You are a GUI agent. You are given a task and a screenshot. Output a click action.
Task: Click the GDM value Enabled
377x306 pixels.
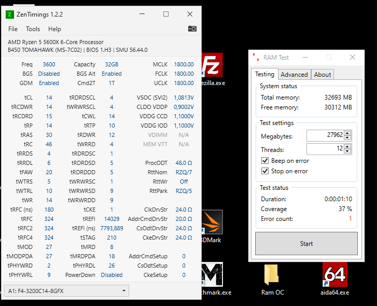click(x=49, y=83)
